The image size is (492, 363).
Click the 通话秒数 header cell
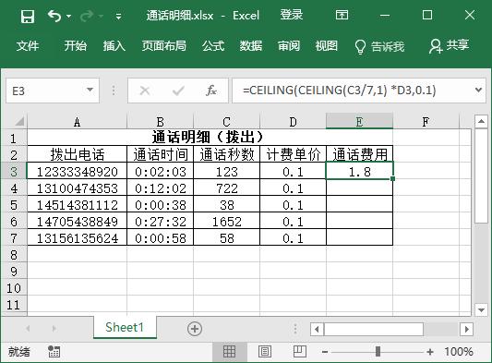click(x=227, y=154)
